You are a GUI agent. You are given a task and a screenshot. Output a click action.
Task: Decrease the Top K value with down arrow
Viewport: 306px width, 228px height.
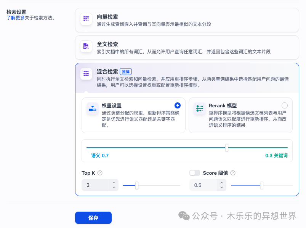pos(114,187)
